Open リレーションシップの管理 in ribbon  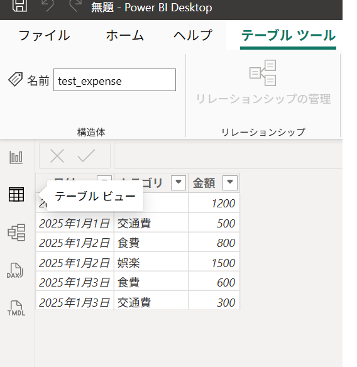[x=263, y=82]
